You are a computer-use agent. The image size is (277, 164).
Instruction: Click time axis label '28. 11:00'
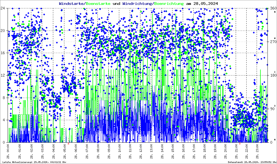[x=130, y=151]
